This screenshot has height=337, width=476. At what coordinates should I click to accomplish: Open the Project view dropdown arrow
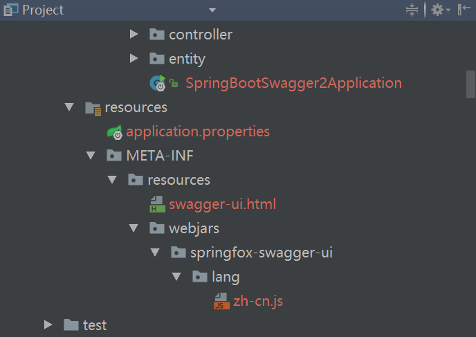click(x=212, y=10)
